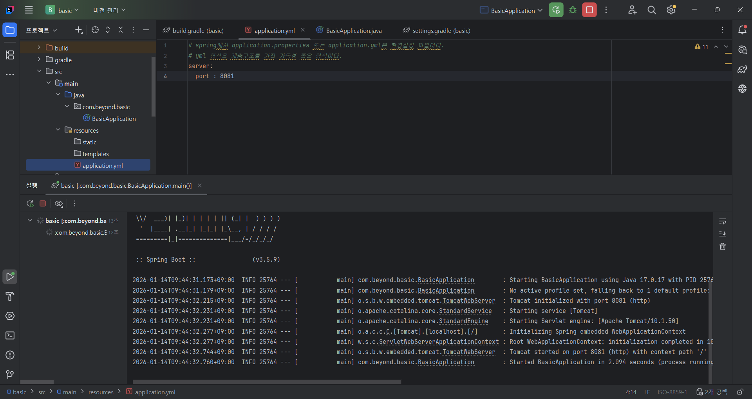Open the 프로젝트 view dropdown

click(42, 30)
